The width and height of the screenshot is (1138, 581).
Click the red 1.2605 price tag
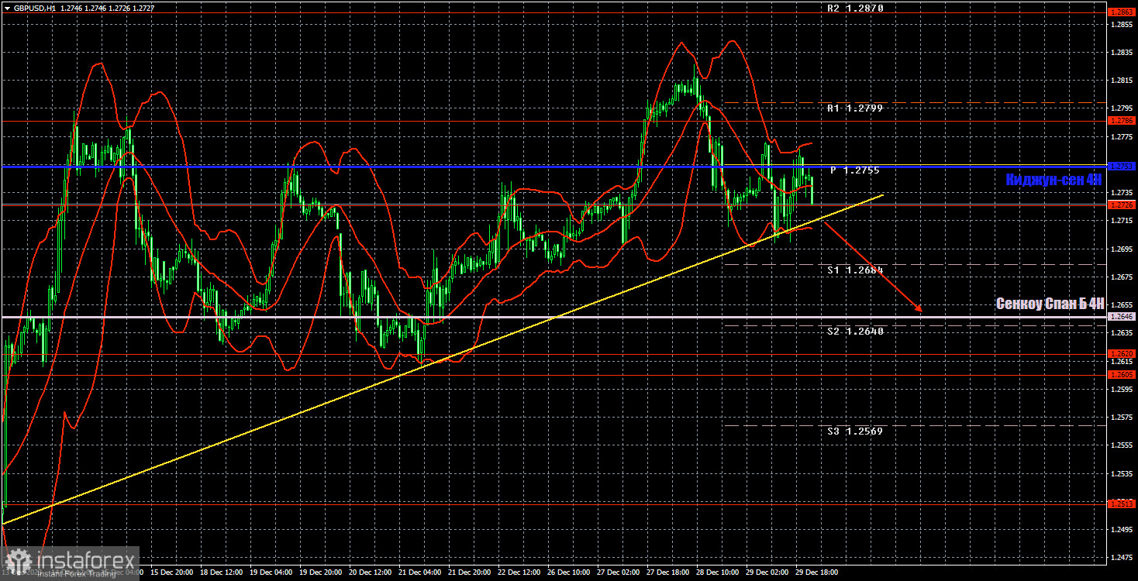1122,375
